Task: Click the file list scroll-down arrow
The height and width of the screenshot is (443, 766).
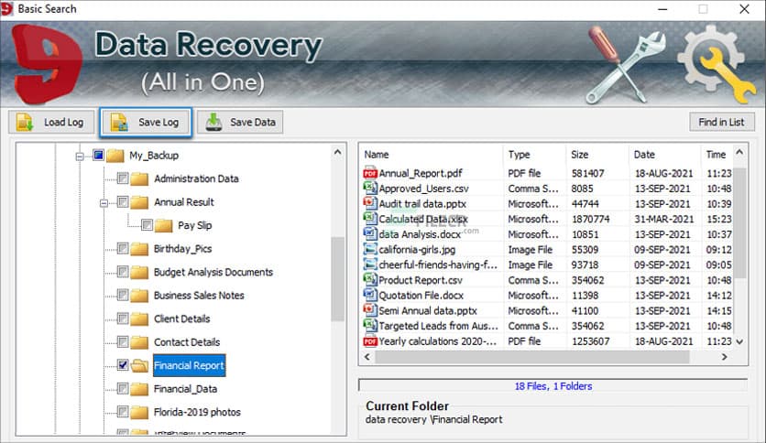Action: tap(740, 342)
